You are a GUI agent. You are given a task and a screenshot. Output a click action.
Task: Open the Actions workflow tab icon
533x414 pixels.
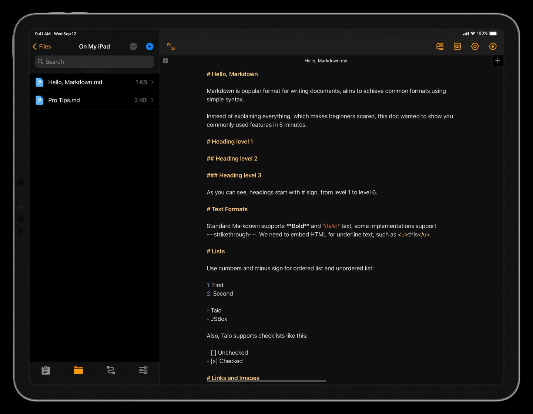click(x=111, y=370)
